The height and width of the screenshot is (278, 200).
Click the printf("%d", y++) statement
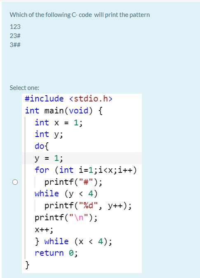pyautogui.click(x=88, y=206)
